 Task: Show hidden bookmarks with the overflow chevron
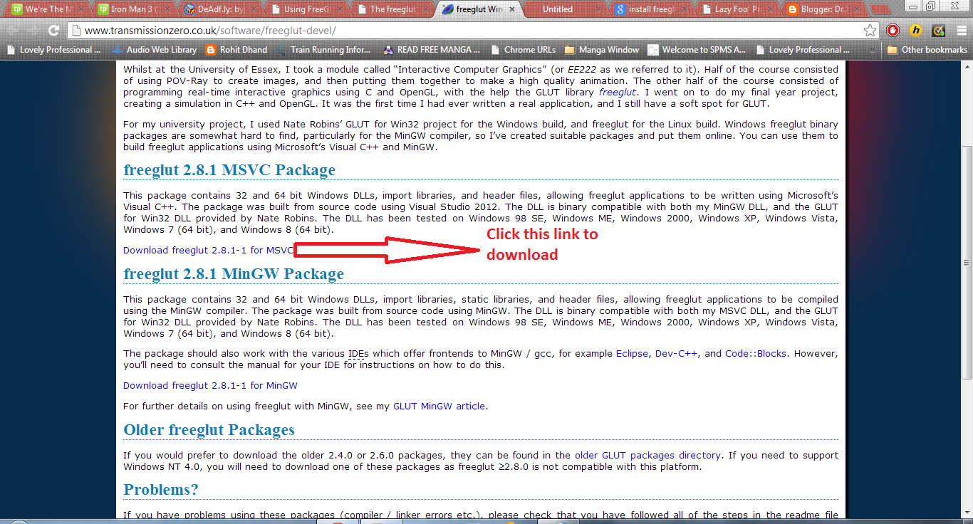pos(872,50)
